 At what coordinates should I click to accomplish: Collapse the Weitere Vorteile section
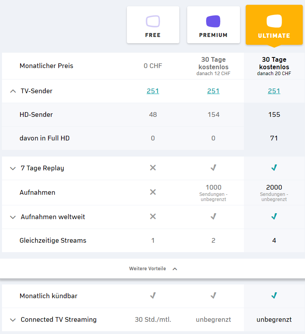pos(175,269)
